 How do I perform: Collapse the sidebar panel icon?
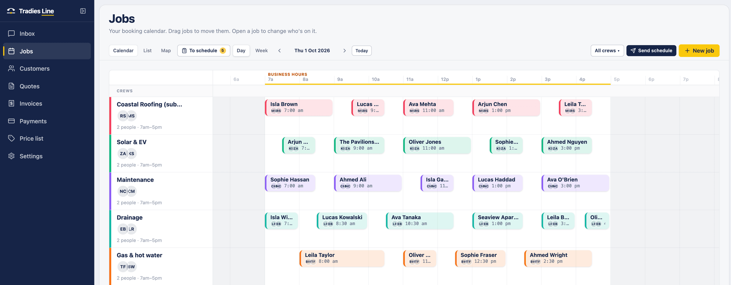pos(83,11)
